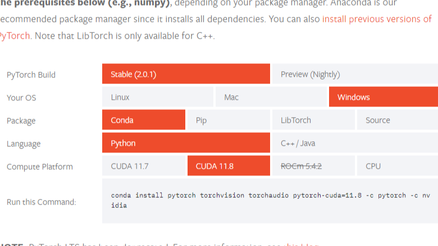438x246 pixels.
Task: Select Linux as your OS
Action: tap(157, 97)
